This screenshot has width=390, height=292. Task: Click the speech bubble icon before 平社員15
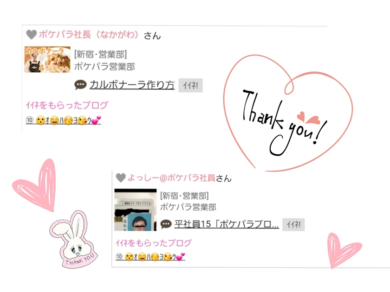166,224
